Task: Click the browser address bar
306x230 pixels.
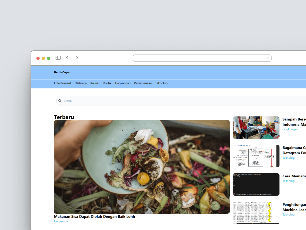Action: [x=199, y=58]
